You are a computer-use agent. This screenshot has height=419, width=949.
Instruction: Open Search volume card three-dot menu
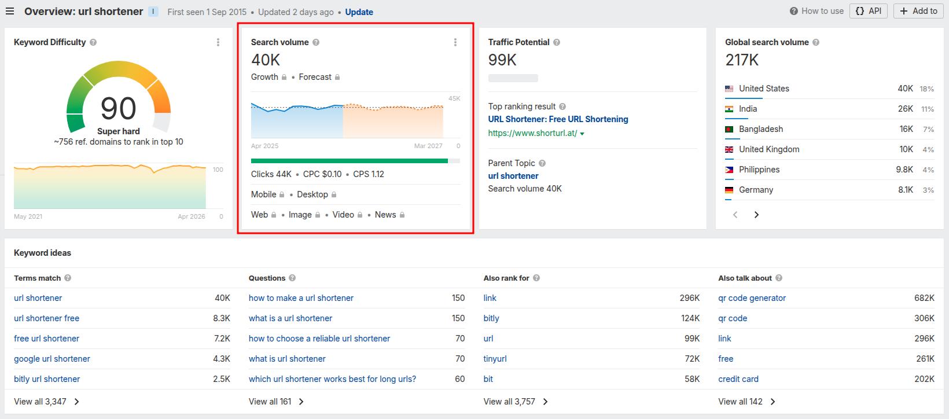point(455,42)
